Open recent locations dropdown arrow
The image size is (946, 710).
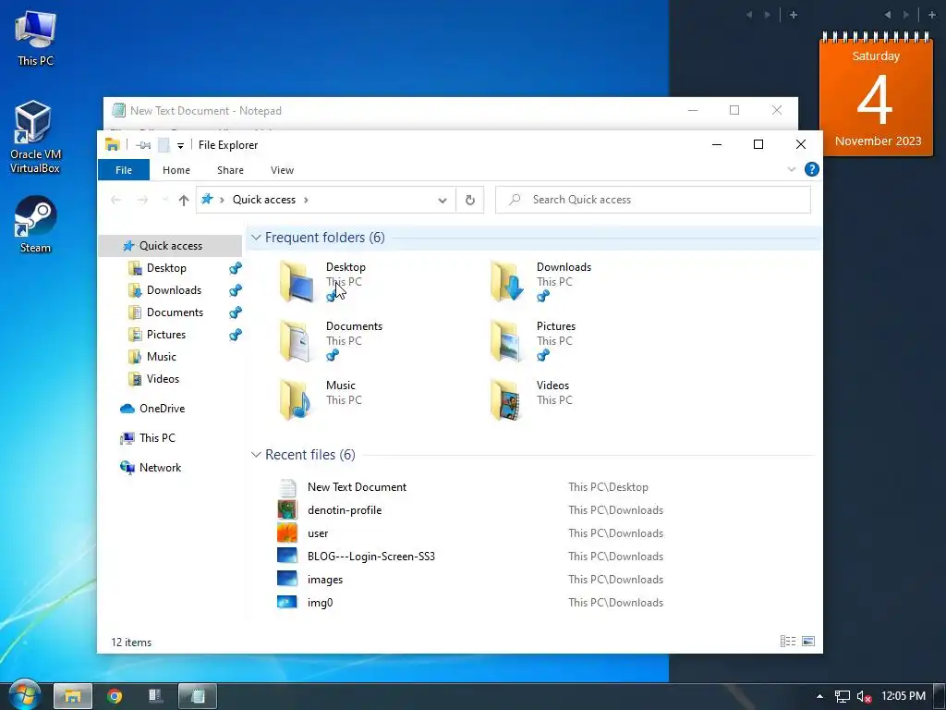tap(164, 200)
